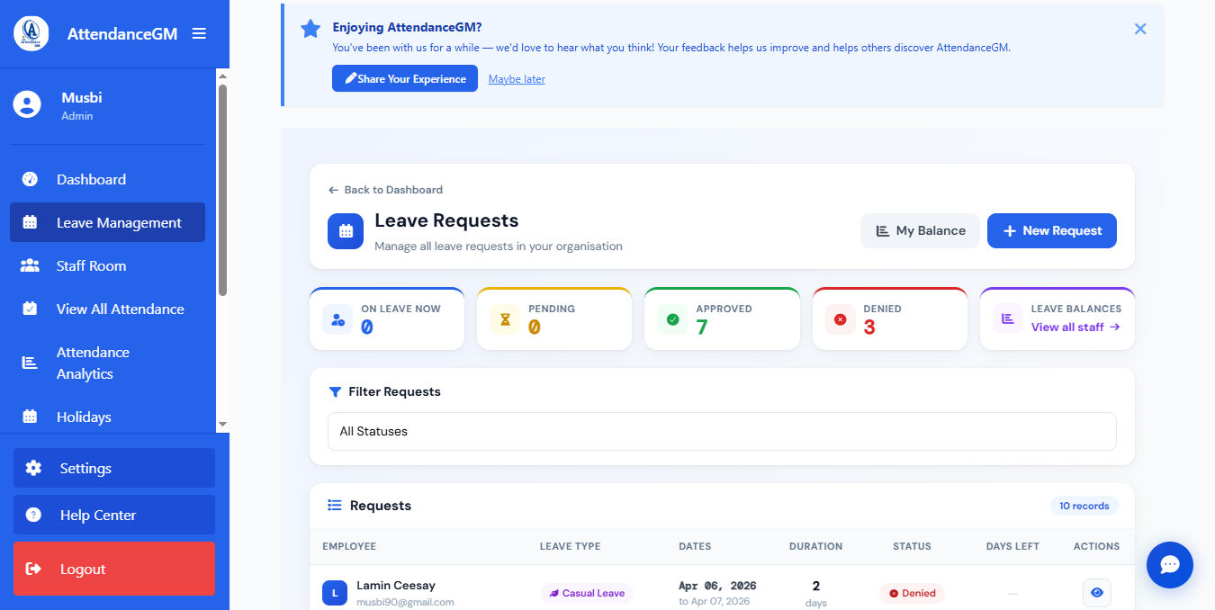This screenshot has width=1215, height=610.
Task: Select the On Leave Now card
Action: click(387, 318)
